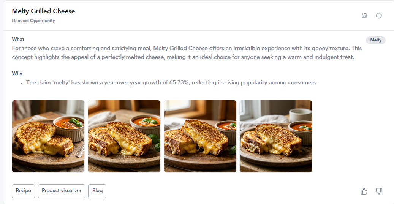Open fourth image with white mug

coord(276,136)
